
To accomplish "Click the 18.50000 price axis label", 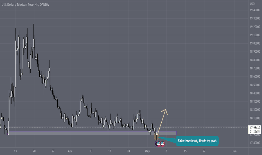I will 255,85.
